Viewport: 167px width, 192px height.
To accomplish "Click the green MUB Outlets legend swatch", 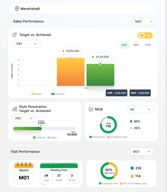I will pos(90,137).
